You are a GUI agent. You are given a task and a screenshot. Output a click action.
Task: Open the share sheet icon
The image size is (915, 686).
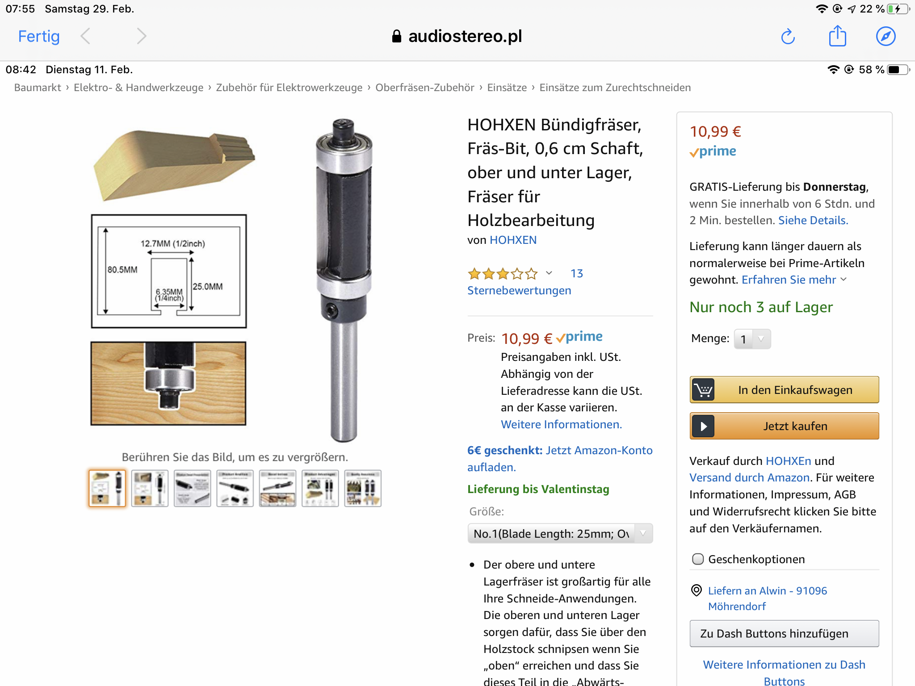click(x=837, y=36)
